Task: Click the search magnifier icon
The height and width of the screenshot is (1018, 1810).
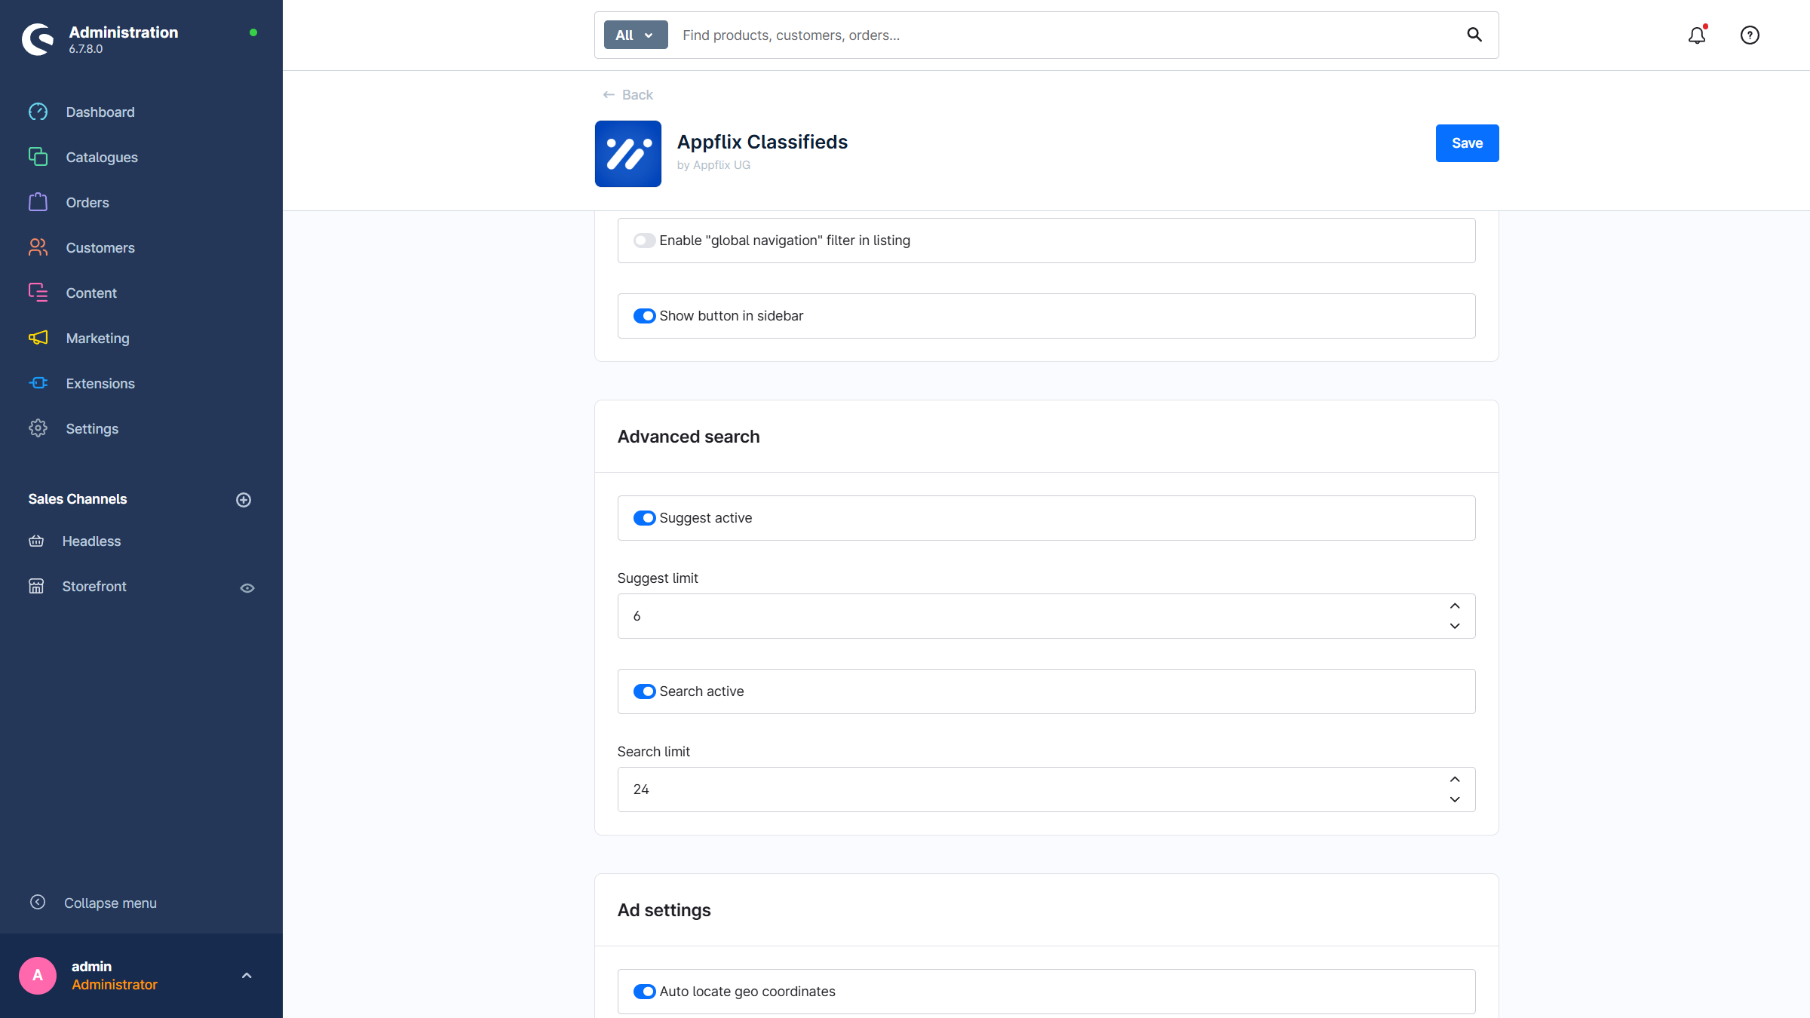Action: 1474,35
